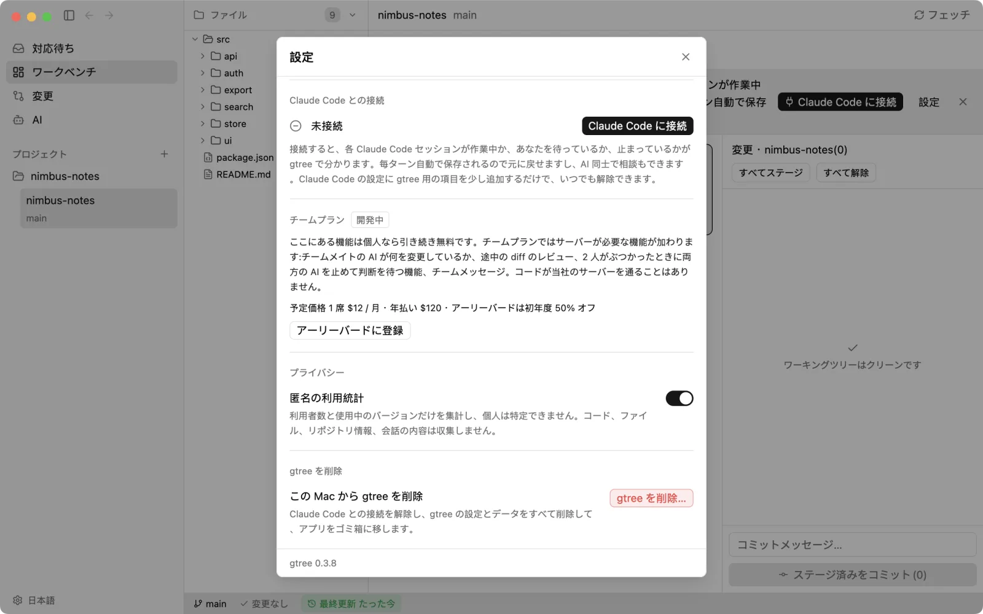The width and height of the screenshot is (983, 614).
Task: Click Claude Code に接続 in settings dialog
Action: [638, 126]
